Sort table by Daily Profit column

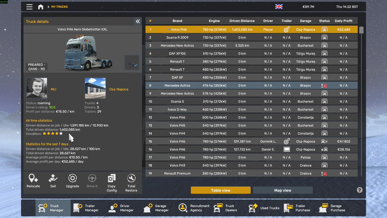(343, 21)
